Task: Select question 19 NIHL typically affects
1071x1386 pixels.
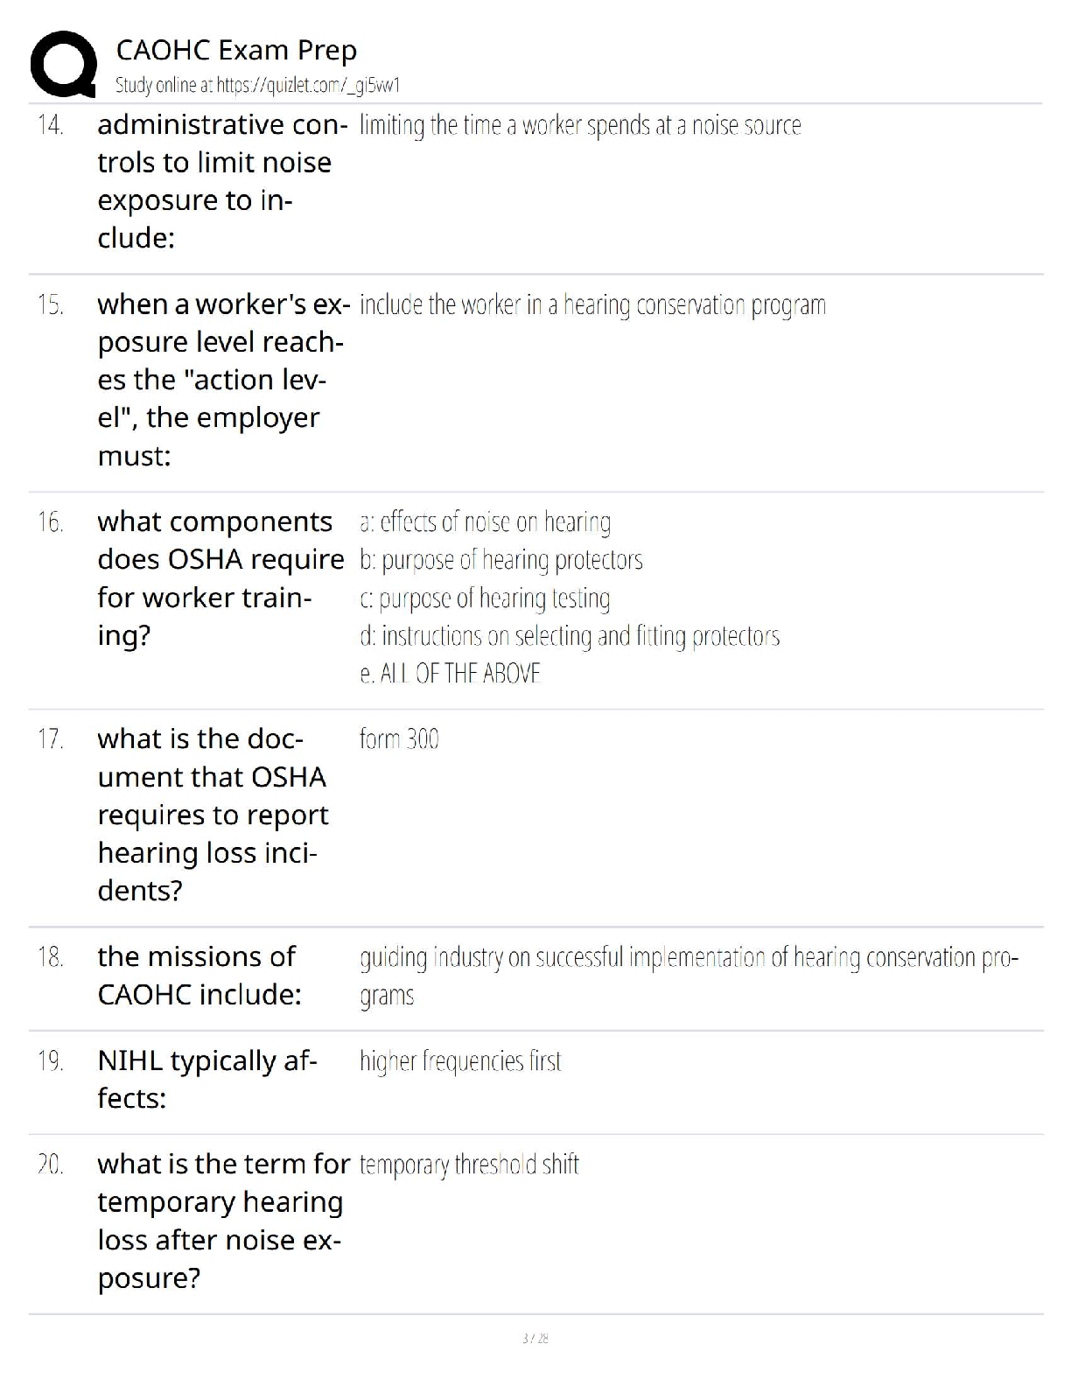Action: click(x=206, y=1079)
